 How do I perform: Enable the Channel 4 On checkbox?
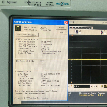(105, 33)
